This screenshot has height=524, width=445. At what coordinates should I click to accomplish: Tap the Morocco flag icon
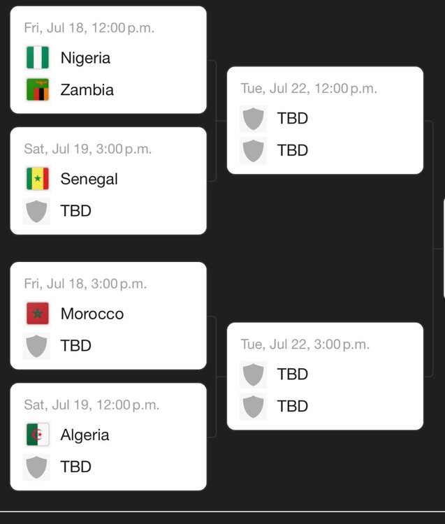37,314
